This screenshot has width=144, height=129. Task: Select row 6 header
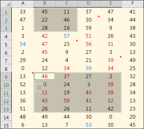[6, 52]
